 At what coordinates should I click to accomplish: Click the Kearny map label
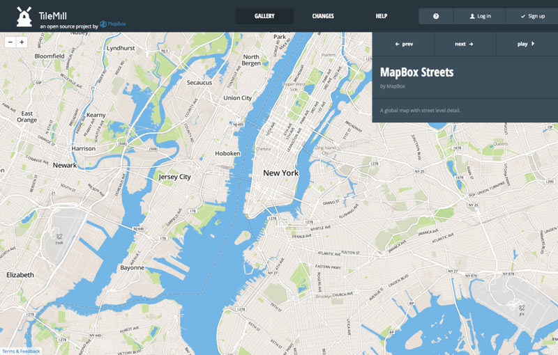coord(96,115)
